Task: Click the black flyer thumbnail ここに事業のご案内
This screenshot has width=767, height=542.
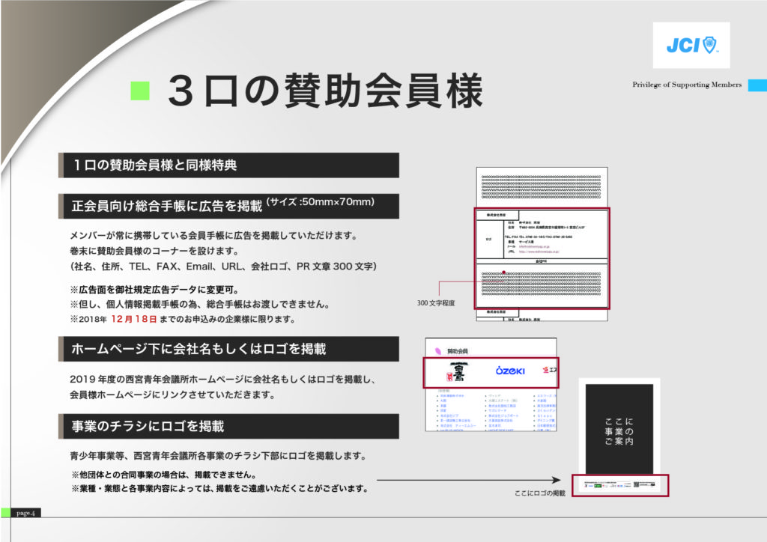Action: (x=619, y=429)
